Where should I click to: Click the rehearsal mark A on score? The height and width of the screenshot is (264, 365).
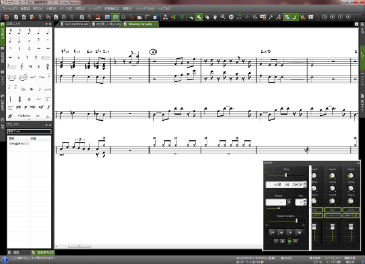[x=153, y=52]
